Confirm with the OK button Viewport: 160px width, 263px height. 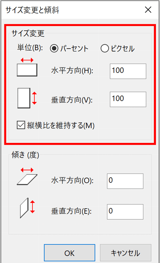70,253
